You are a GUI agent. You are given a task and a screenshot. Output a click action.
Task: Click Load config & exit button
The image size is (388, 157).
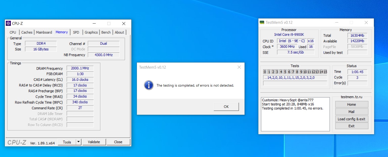(x=352, y=119)
